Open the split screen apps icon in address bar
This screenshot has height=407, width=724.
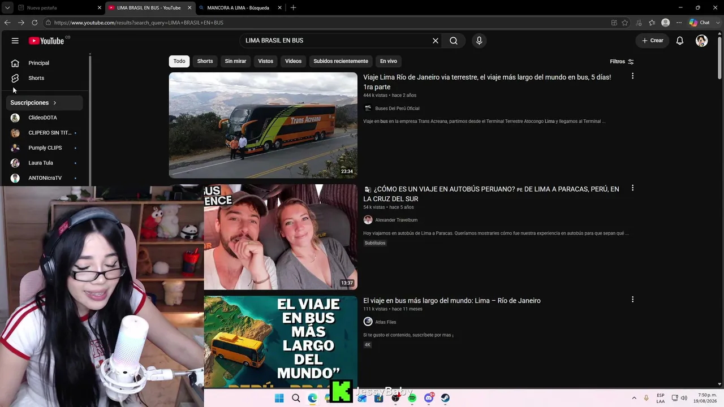(x=614, y=23)
